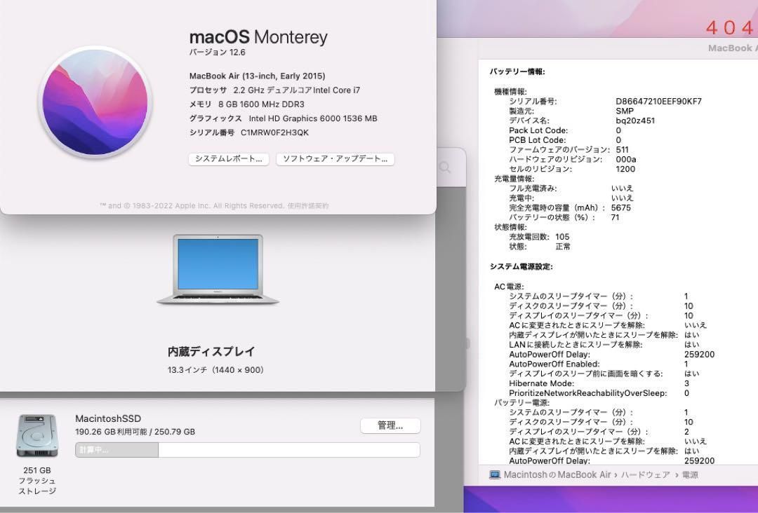This screenshot has width=758, height=513.
Task: Click the フラッシュストレージ label
Action: tap(36, 486)
